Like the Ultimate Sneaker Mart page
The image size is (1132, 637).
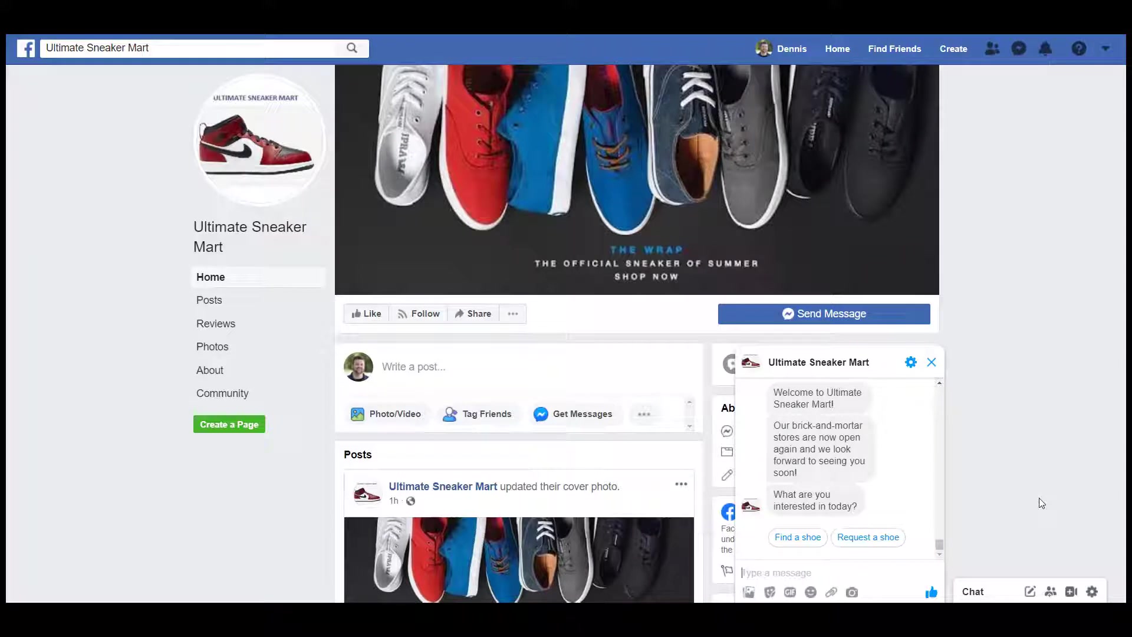(366, 314)
